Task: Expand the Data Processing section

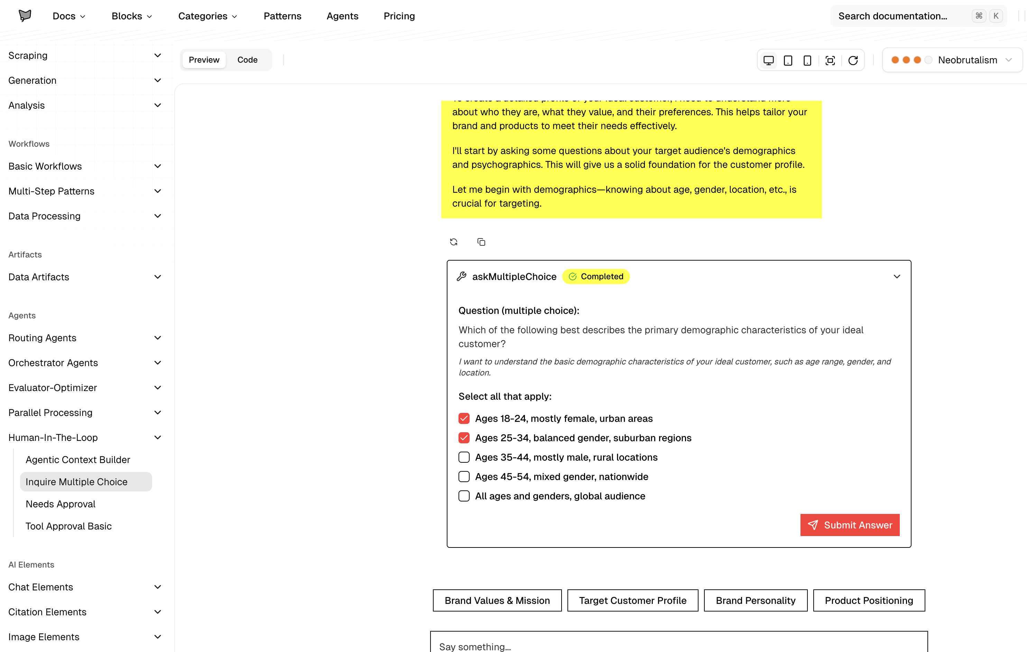Action: pyautogui.click(x=85, y=216)
